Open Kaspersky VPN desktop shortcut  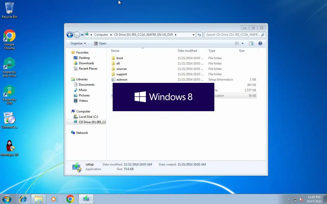pos(9,95)
